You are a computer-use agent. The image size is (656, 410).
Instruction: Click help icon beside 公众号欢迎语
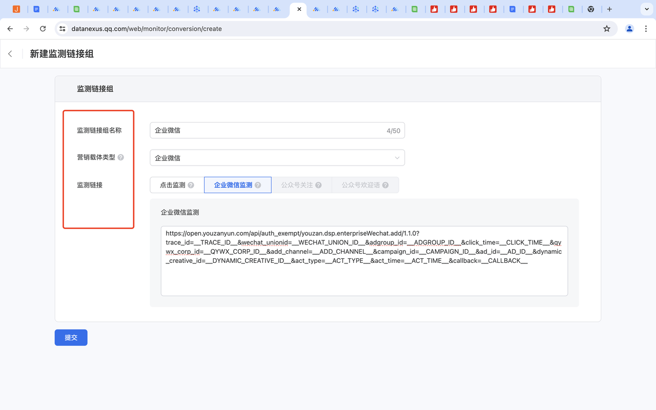[385, 185]
